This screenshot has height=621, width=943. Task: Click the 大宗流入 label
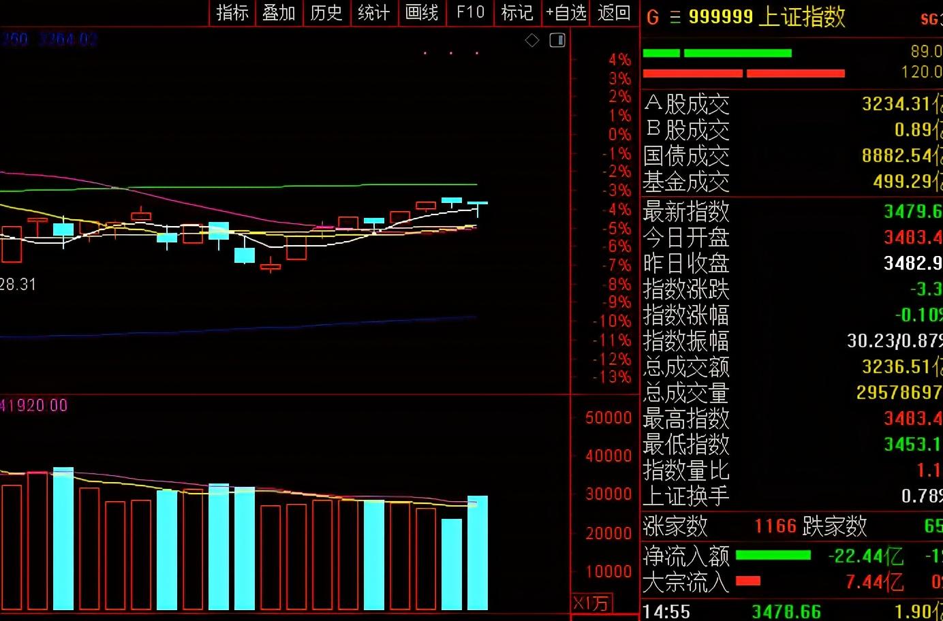[686, 582]
